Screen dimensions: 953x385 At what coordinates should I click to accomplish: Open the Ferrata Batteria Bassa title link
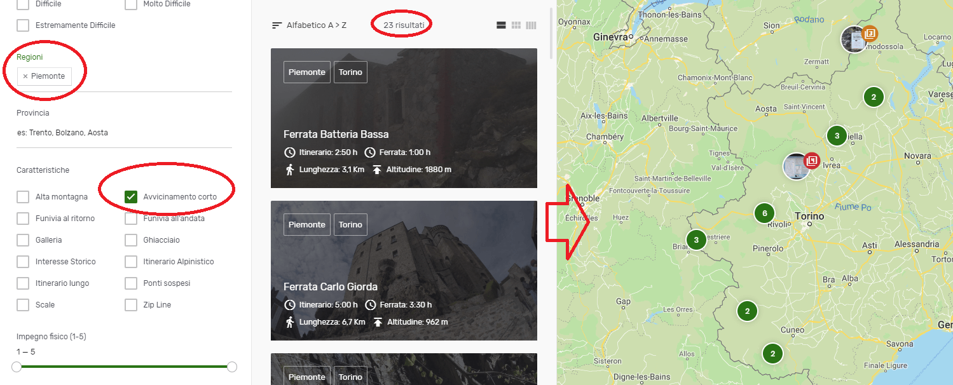click(336, 135)
